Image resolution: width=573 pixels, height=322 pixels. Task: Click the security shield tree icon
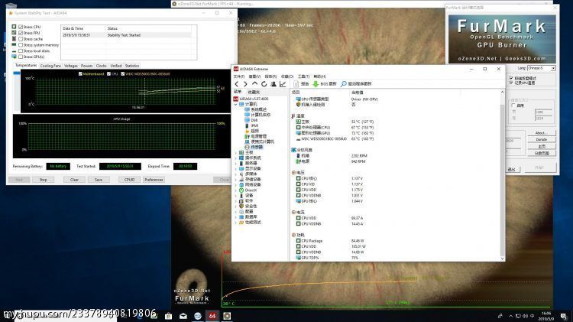click(241, 207)
